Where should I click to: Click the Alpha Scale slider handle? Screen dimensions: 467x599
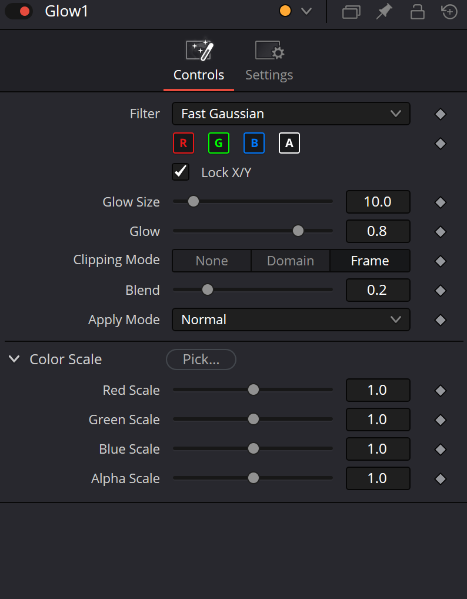coord(253,478)
